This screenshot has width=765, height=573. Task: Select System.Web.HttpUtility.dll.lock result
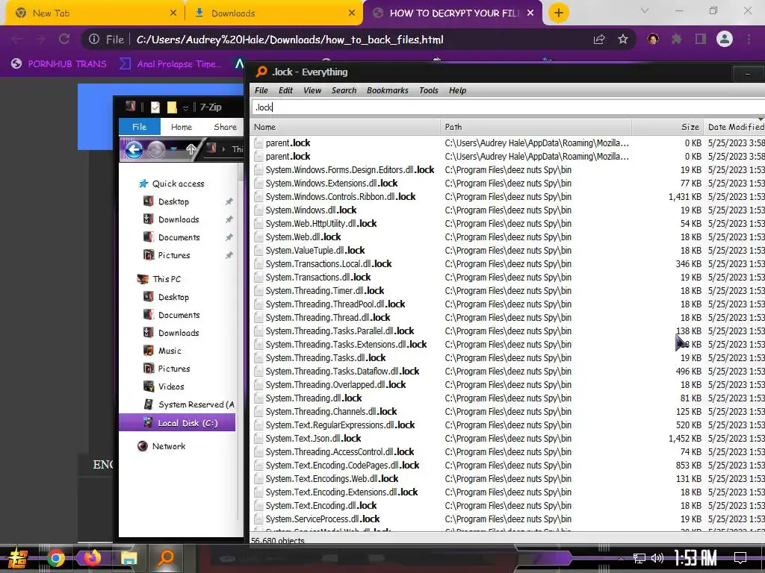pos(321,223)
